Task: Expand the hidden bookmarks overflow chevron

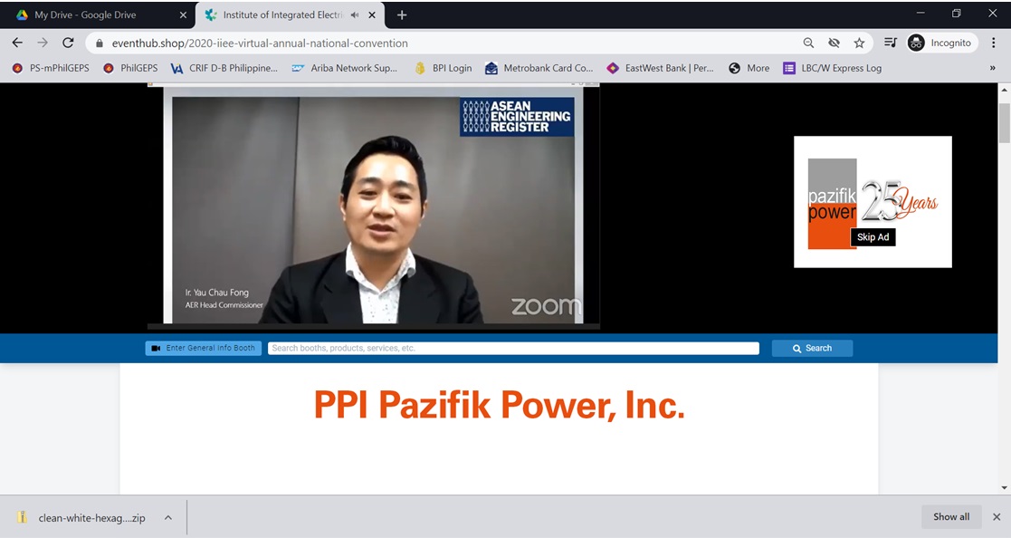Action: pos(992,68)
